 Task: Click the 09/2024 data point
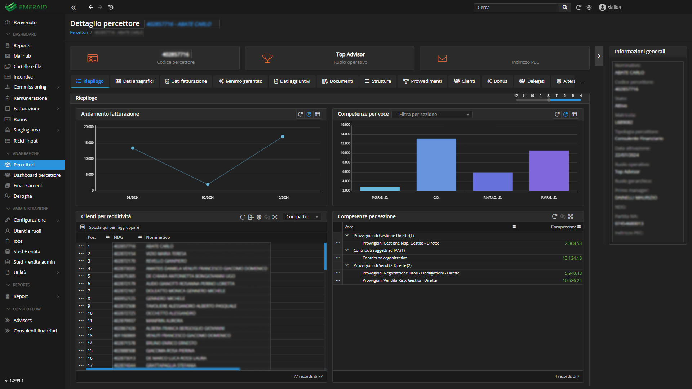pos(208,184)
